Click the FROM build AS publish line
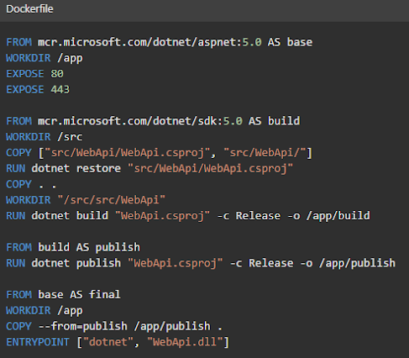The height and width of the screenshot is (358, 409). tap(73, 247)
